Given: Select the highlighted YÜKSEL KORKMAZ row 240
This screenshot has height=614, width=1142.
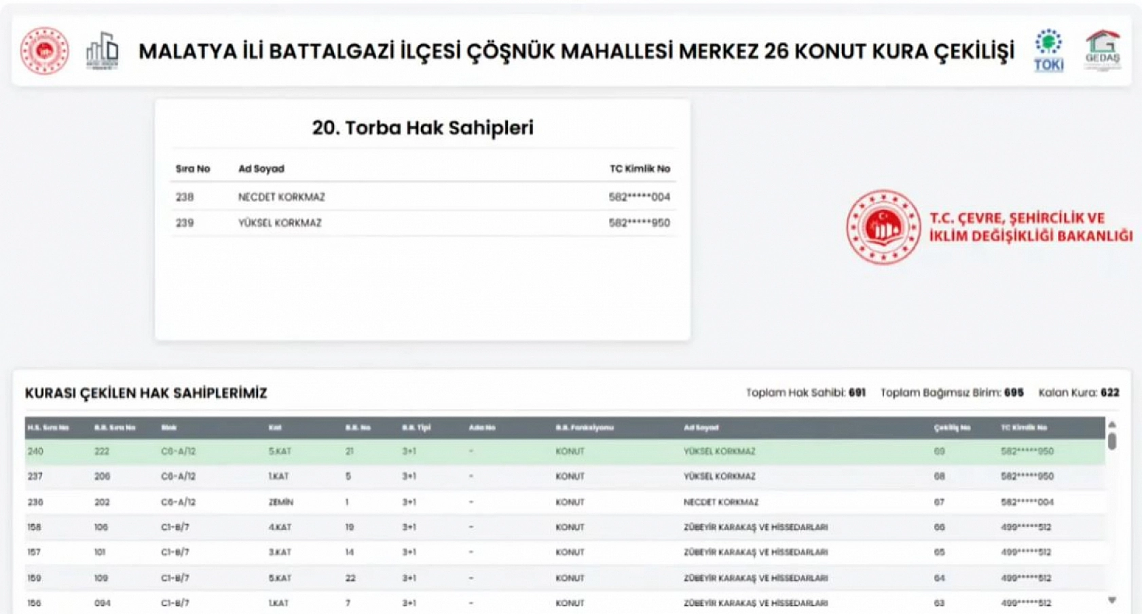Looking at the screenshot, I should 475,450.
